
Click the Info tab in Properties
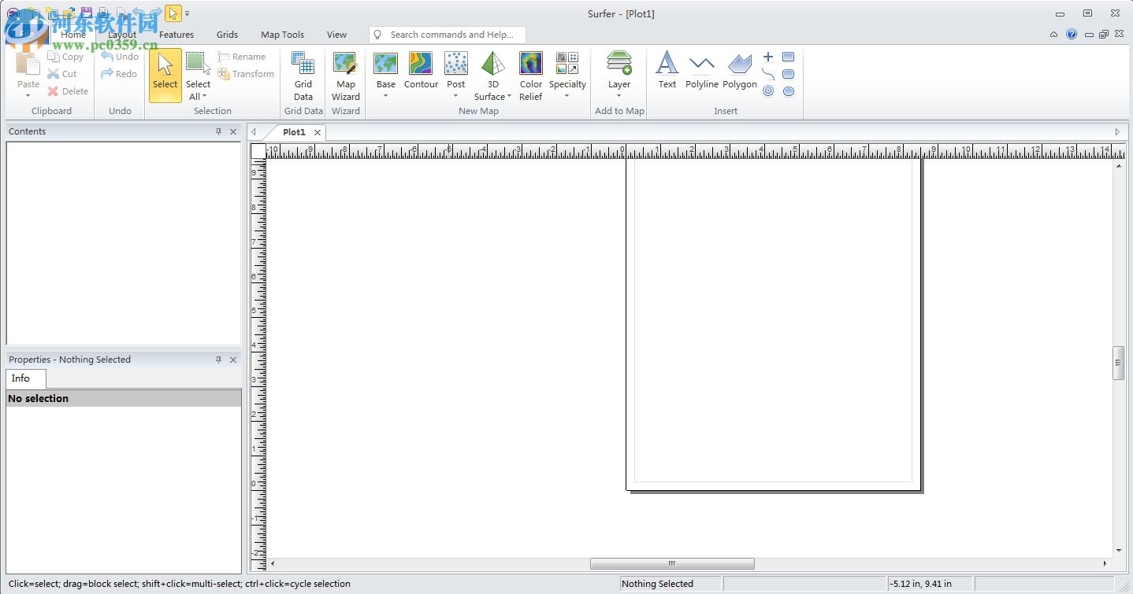[20, 378]
